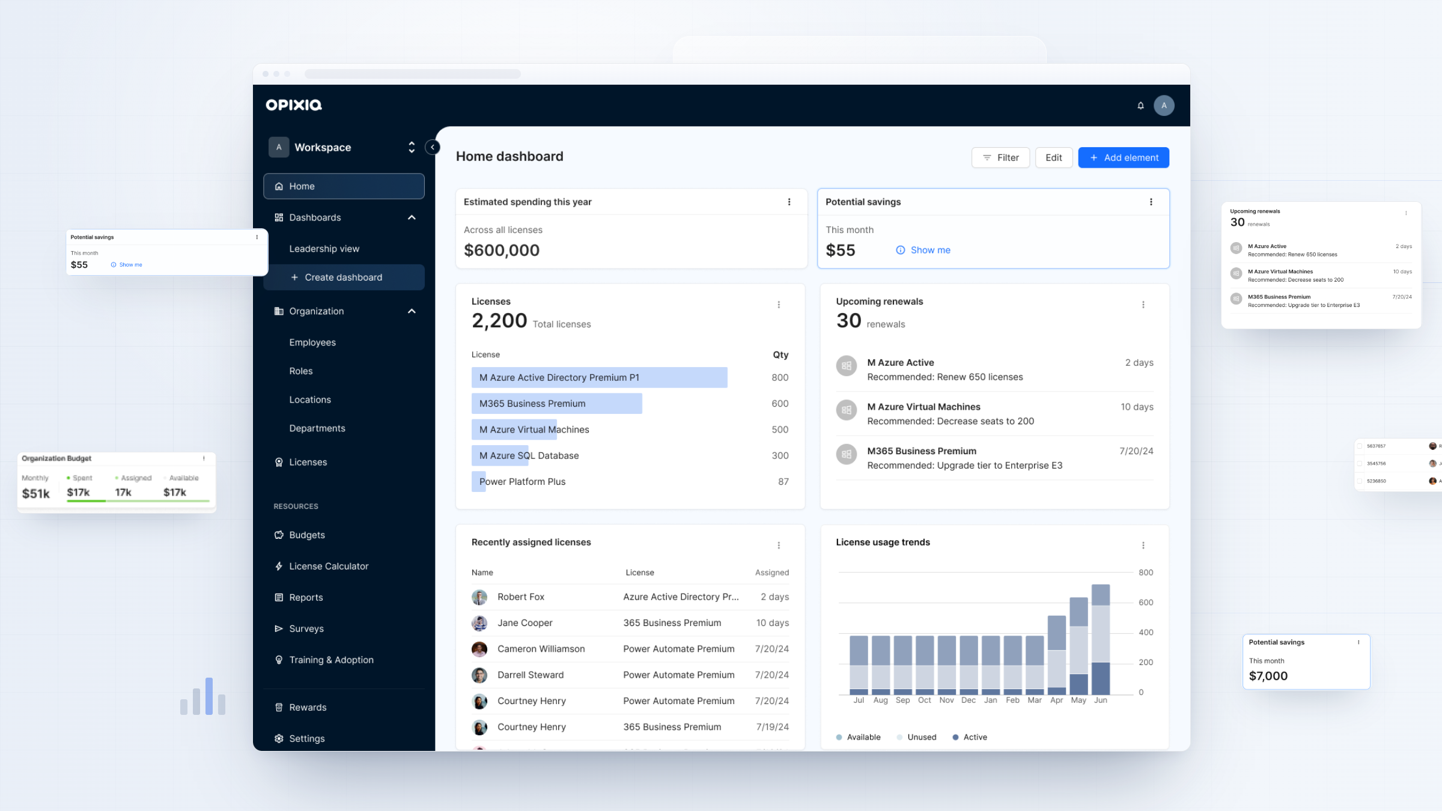Screen dimensions: 1442x811
Task: Open Potential savings card options menu
Action: pos(1151,202)
